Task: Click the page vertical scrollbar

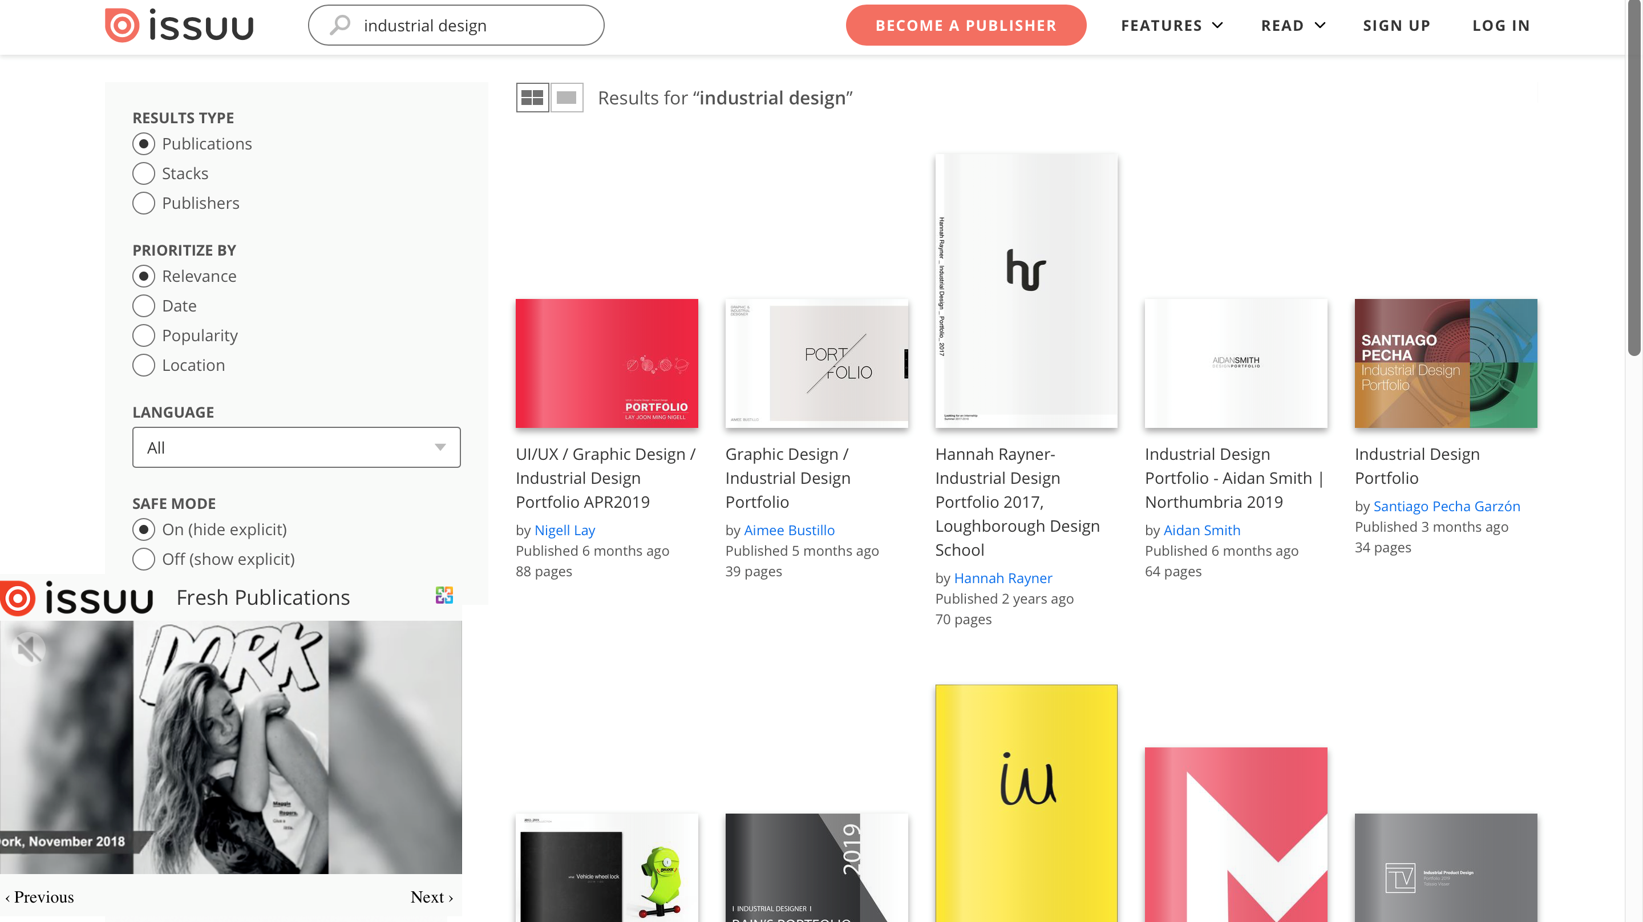Action: click(x=1633, y=179)
